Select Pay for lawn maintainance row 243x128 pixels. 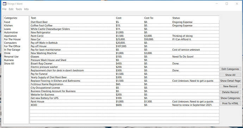coord(124,50)
